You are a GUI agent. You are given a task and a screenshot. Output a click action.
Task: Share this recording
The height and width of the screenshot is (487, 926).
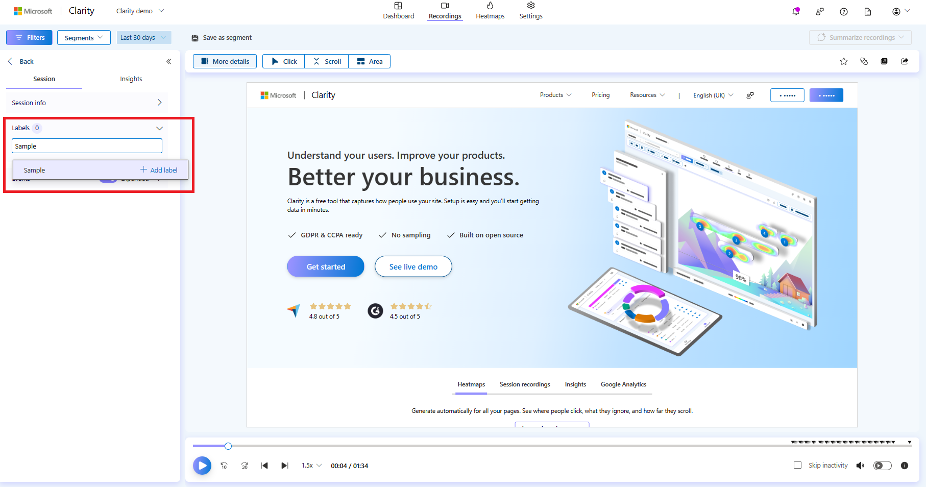click(x=905, y=61)
